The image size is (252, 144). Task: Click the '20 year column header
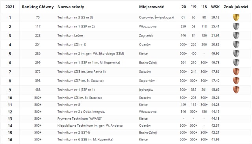(183, 7)
